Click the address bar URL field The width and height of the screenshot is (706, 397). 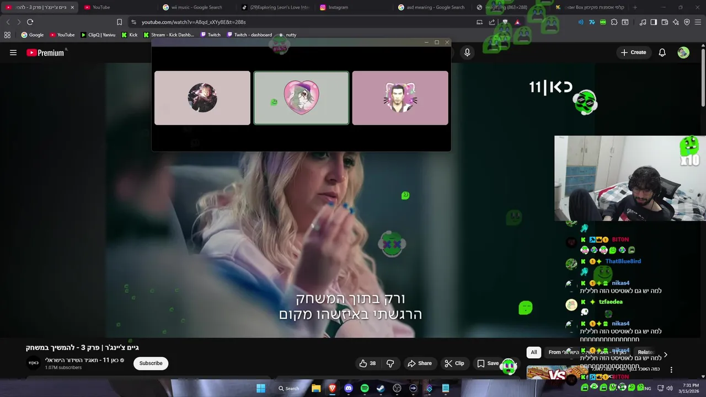tap(303, 22)
